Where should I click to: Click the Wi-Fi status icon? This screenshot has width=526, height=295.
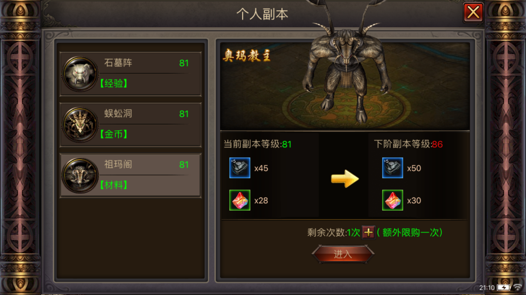pos(518,287)
